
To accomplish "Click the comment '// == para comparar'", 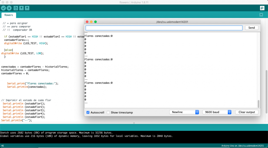I will click(17, 27).
